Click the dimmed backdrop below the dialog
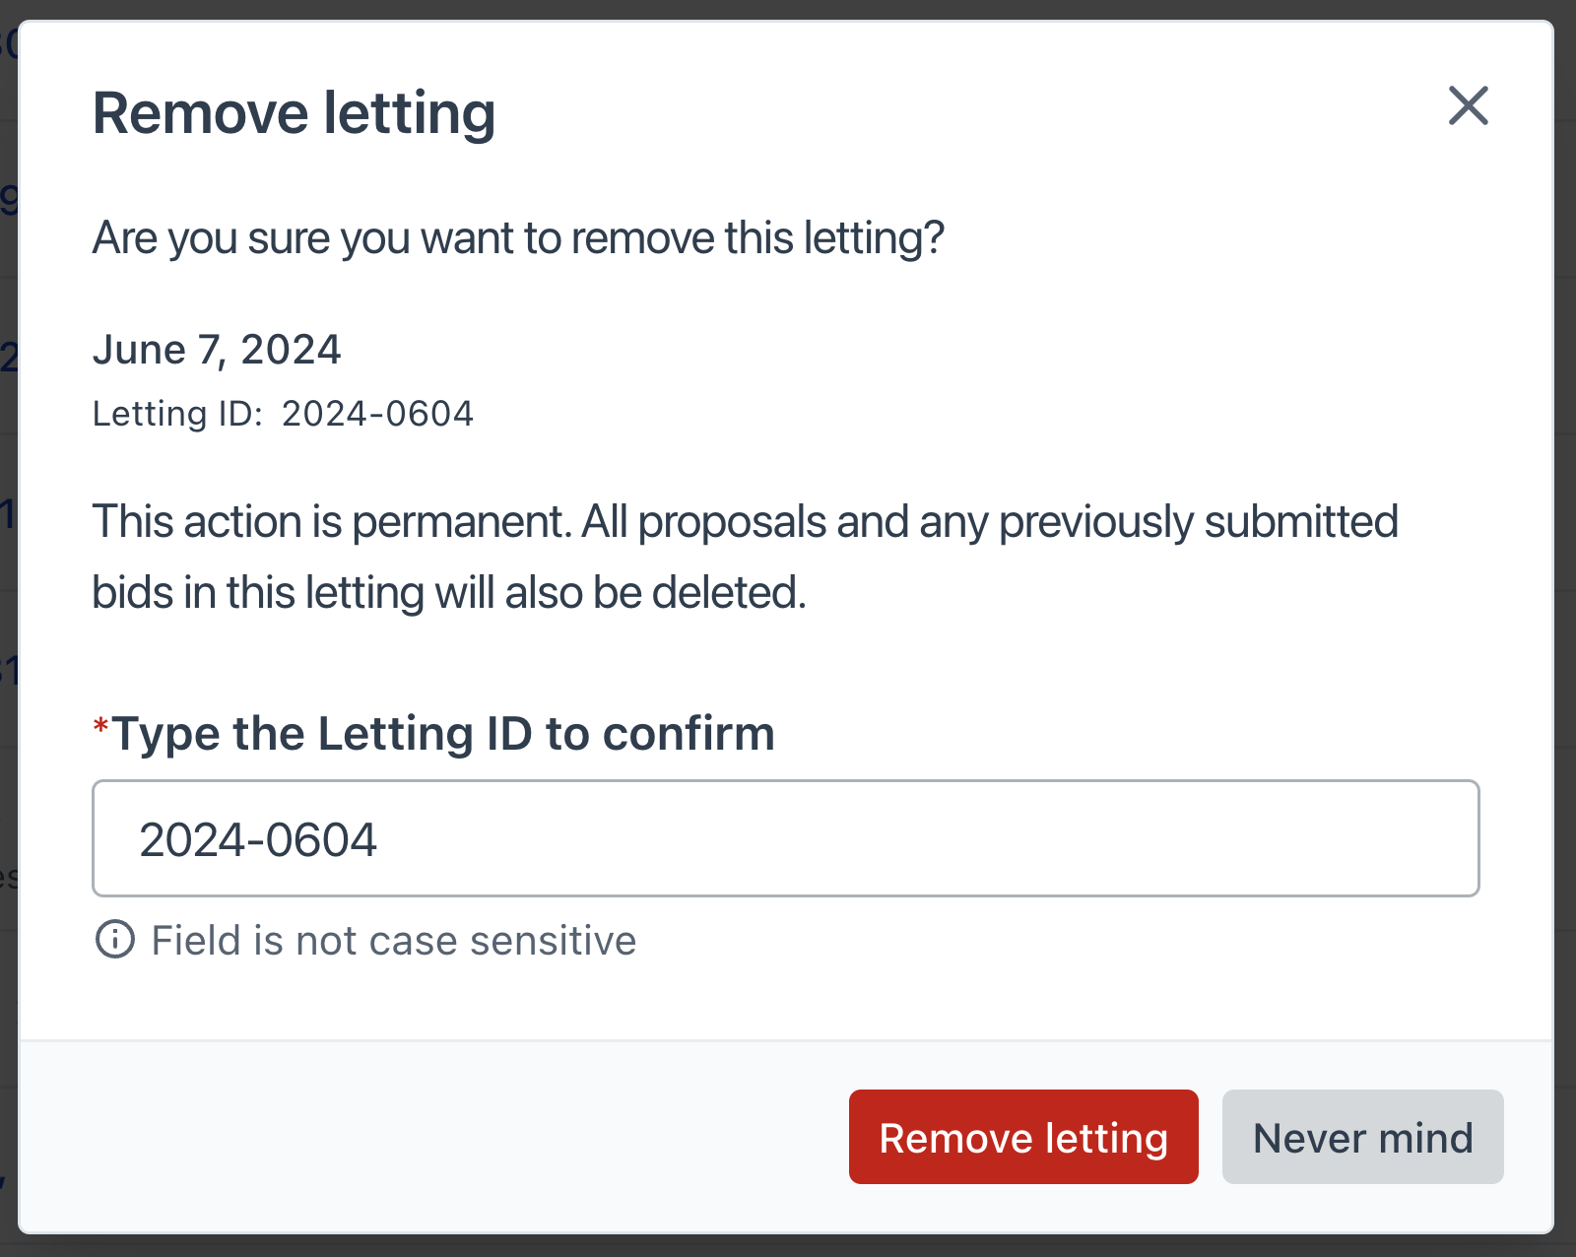The image size is (1576, 1257). click(788, 1247)
